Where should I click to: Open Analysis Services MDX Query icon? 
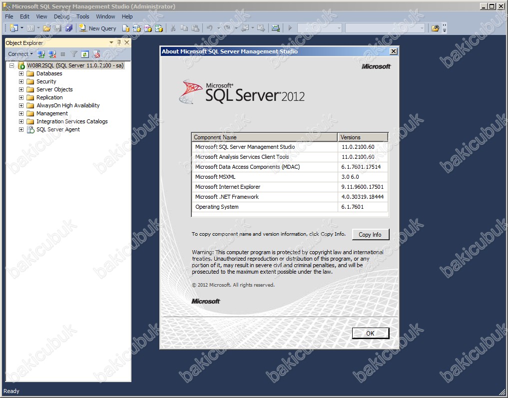pyautogui.click(x=137, y=28)
